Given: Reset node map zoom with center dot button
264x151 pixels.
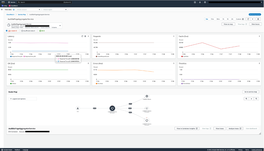Looking at the screenshot, I should tap(251, 99).
